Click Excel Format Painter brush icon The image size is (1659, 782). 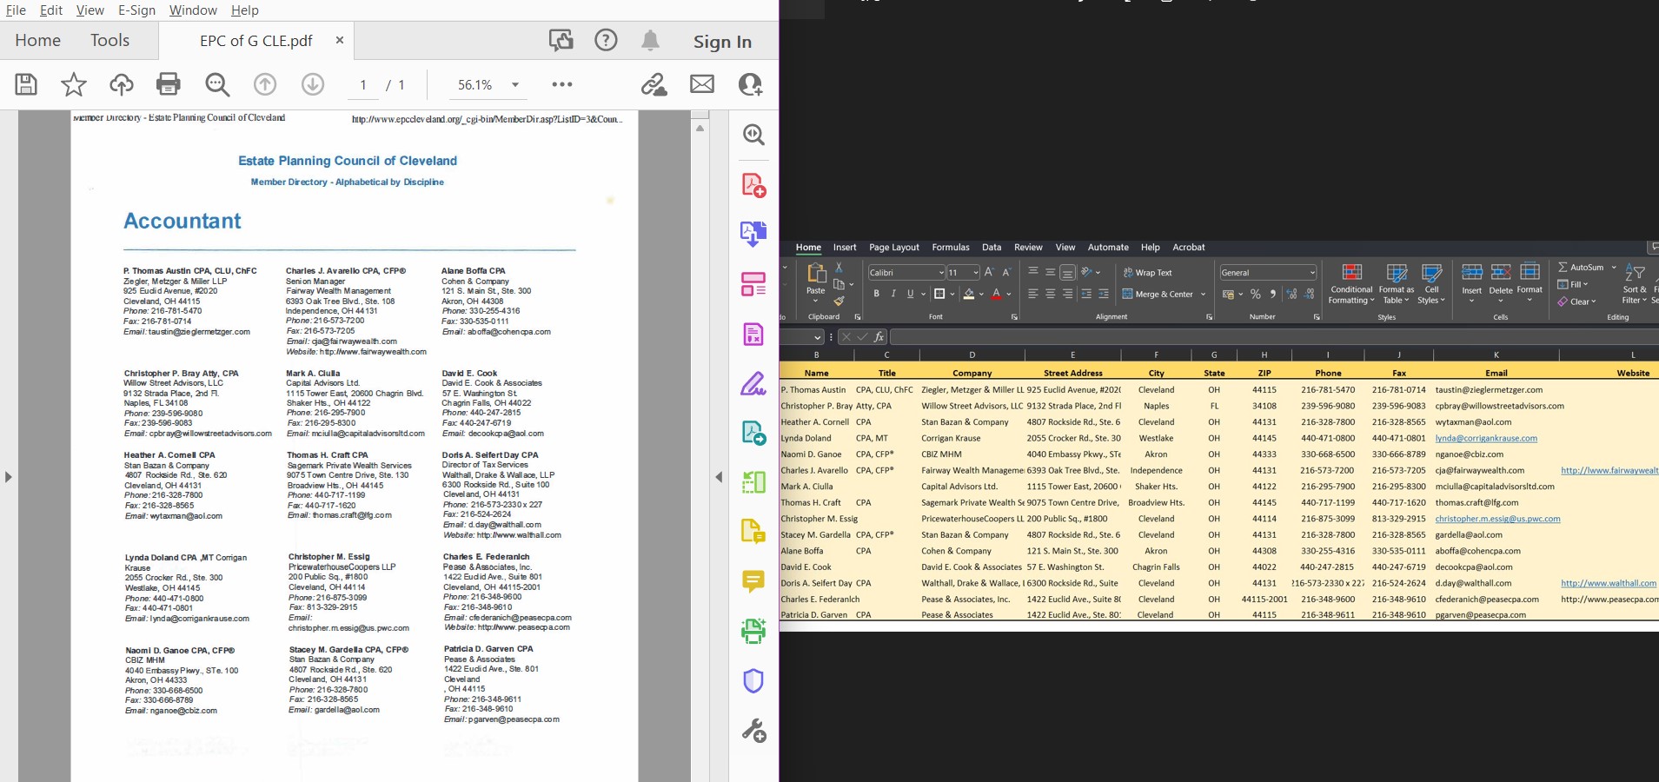[839, 302]
